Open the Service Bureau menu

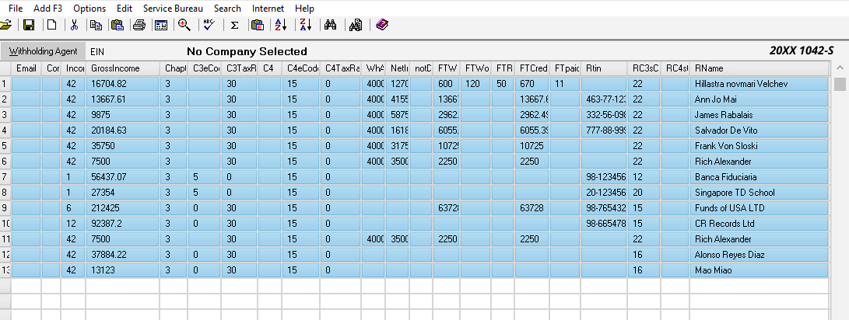pos(173,8)
